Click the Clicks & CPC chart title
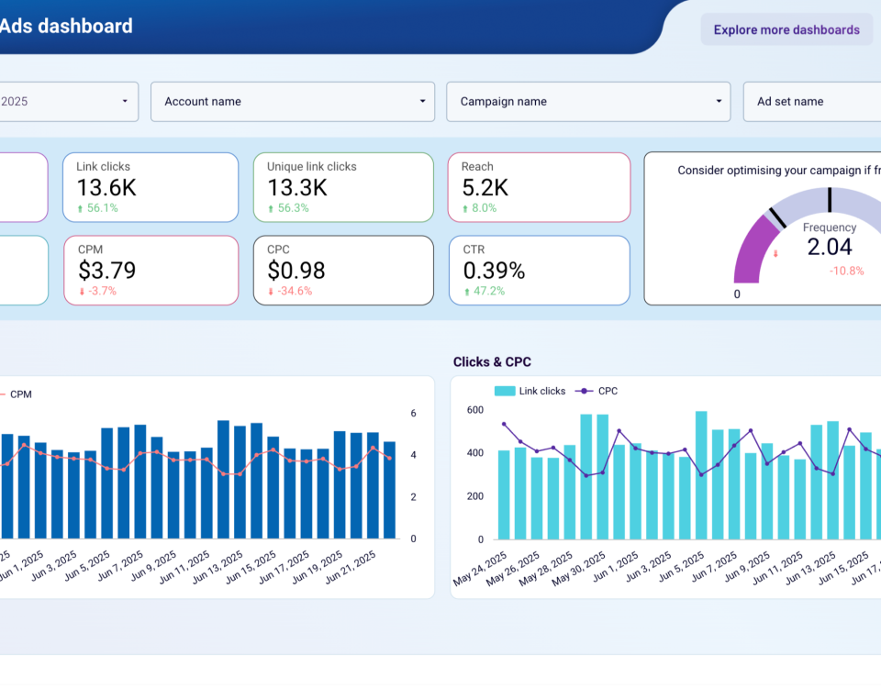This screenshot has width=881, height=688. click(x=492, y=361)
